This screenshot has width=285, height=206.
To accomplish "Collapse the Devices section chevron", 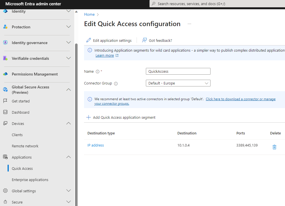I will (x=69, y=123).
